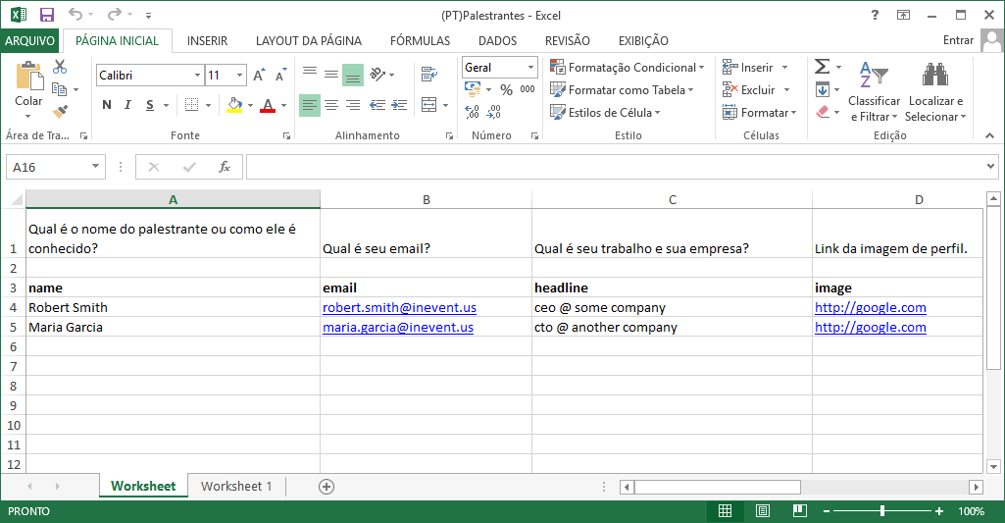
Task: Toggle Wrap Text
Action: coord(428,75)
